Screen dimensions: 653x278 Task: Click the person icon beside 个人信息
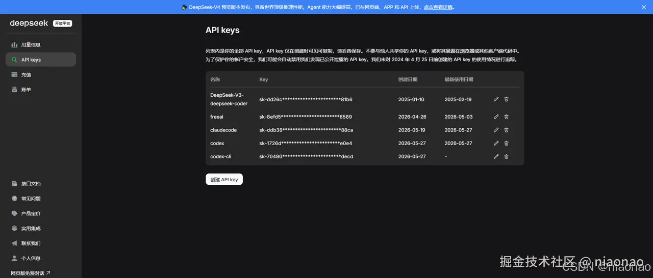click(15, 258)
